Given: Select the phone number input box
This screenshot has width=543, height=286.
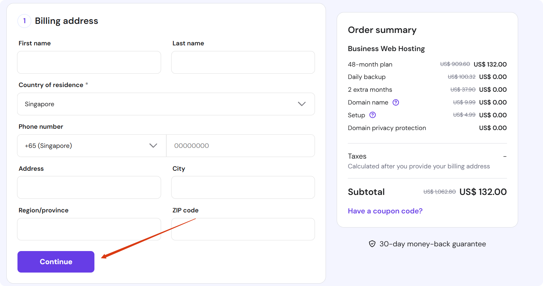Looking at the screenshot, I should [241, 146].
